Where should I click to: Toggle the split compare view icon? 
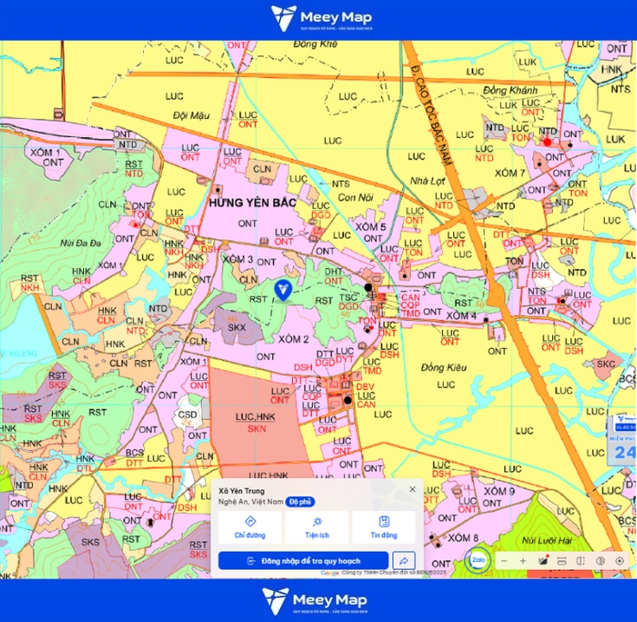[x=581, y=561]
